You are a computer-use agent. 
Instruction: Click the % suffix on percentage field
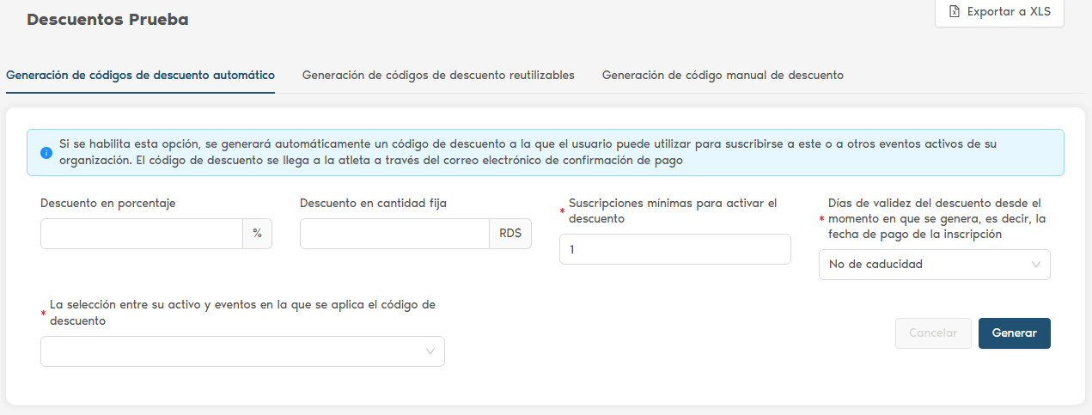[257, 234]
